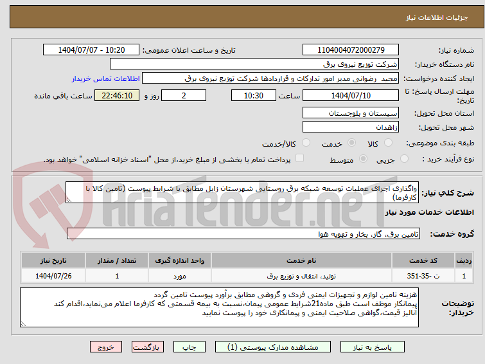
Task: Click the announcement date field 1404/07/07 - 10:20
Action: coord(91,50)
